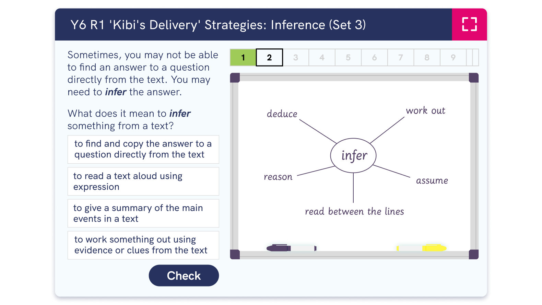Pick the summary of main events answer

tap(143, 213)
